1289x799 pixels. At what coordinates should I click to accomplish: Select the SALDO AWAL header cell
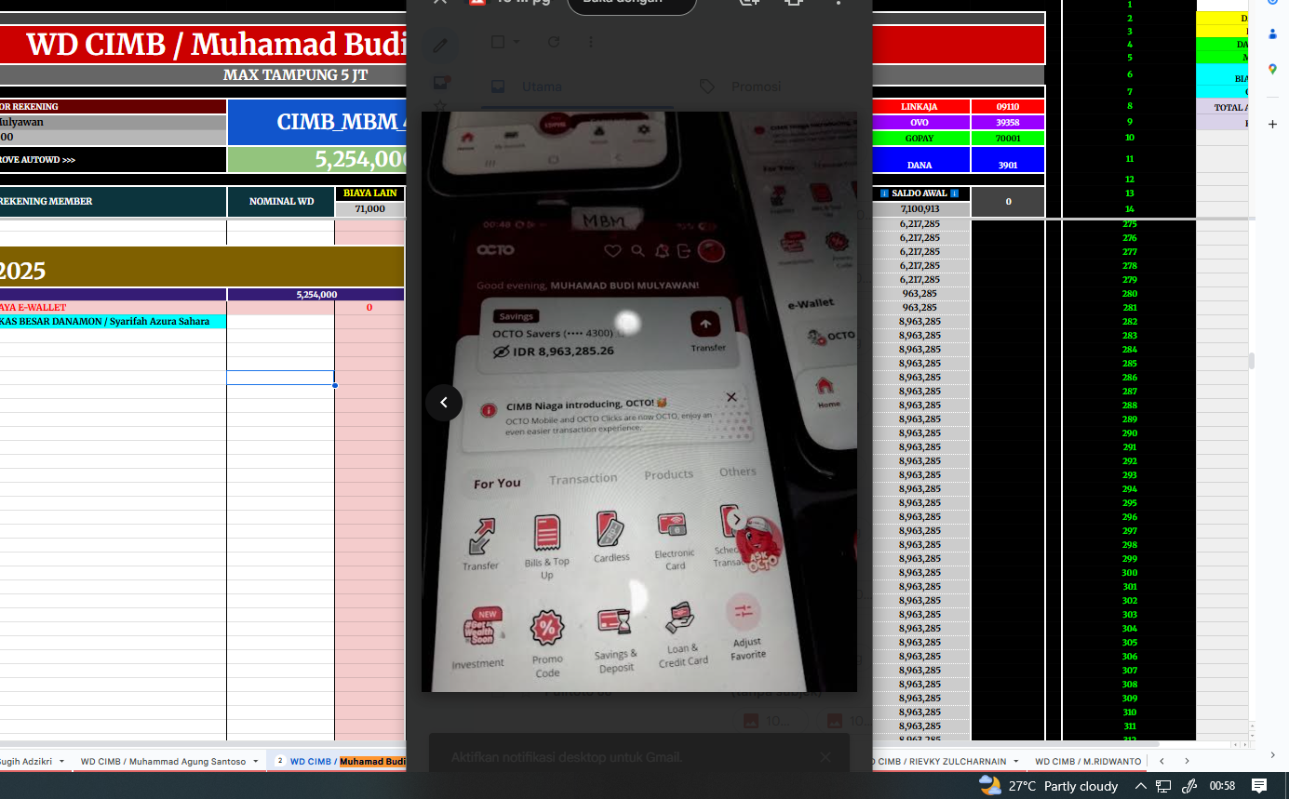click(x=920, y=193)
